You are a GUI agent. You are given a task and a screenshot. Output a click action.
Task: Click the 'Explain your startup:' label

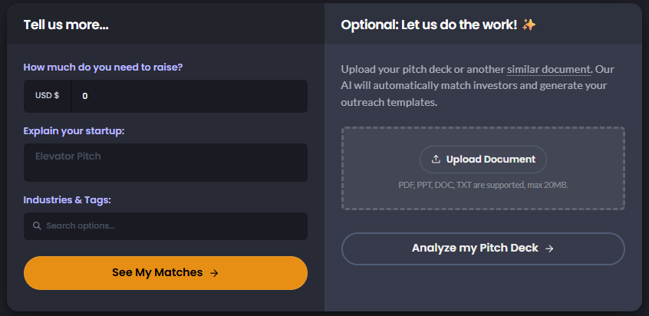pos(74,131)
